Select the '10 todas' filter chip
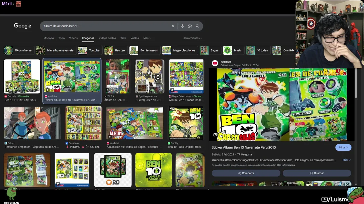This screenshot has width=364, height=204. tap(258, 50)
